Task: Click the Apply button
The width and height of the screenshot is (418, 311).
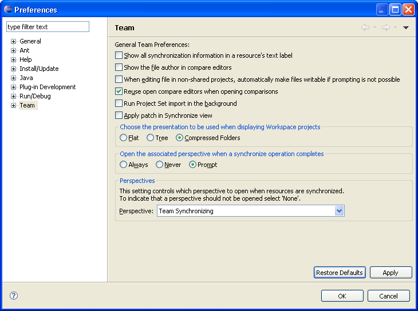Action: click(x=391, y=273)
